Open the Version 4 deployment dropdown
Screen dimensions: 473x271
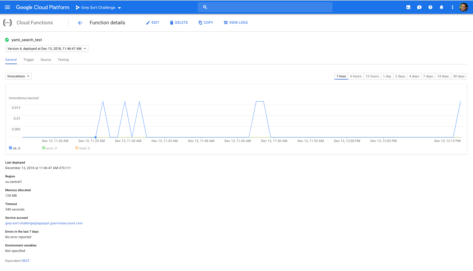pos(46,48)
